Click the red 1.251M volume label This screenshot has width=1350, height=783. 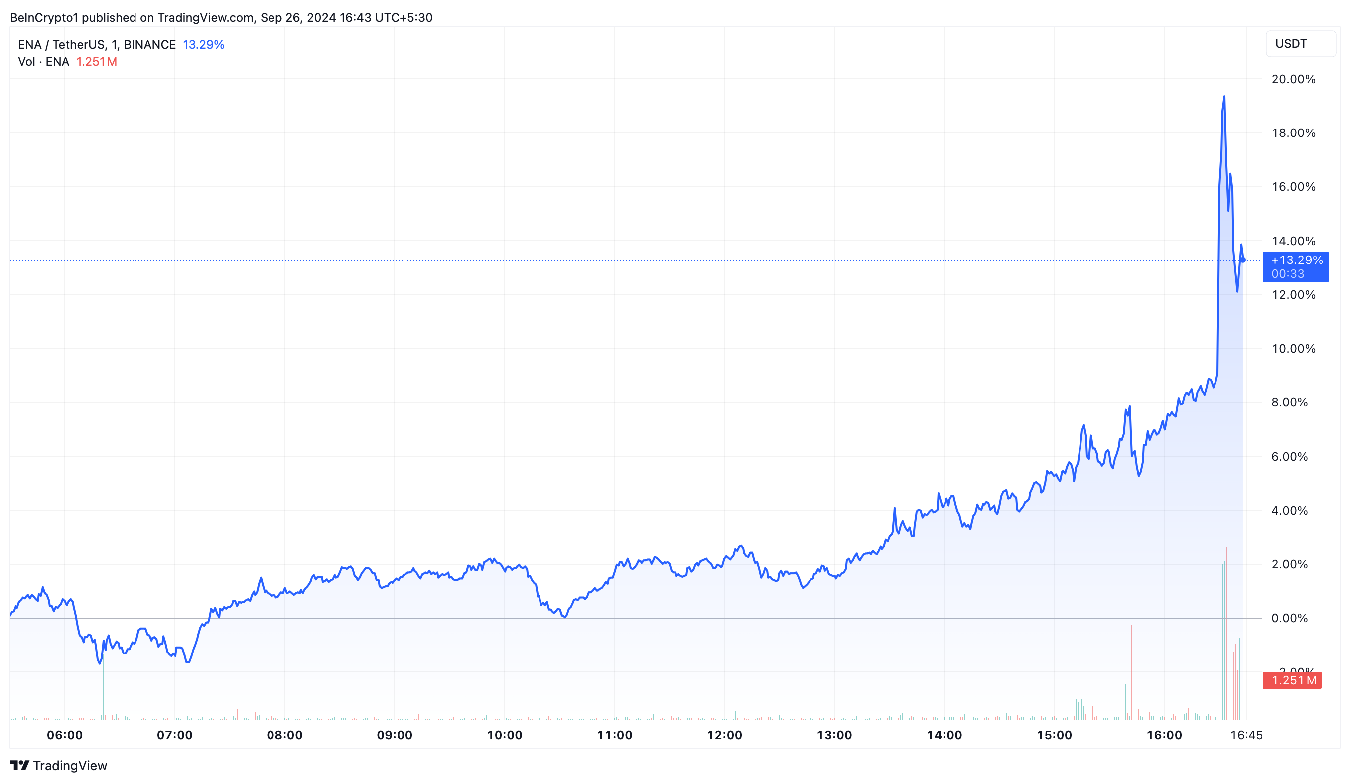pos(1293,681)
